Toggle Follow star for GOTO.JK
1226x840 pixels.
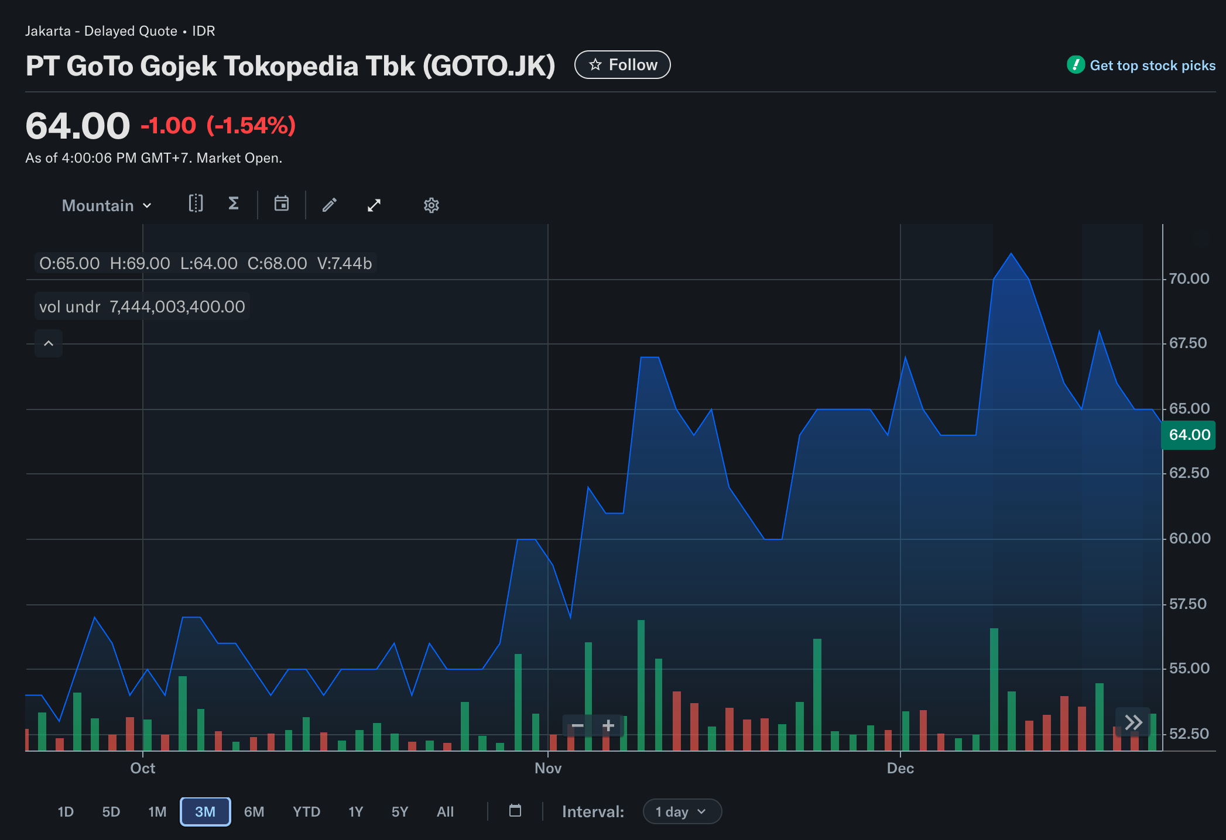(x=622, y=65)
